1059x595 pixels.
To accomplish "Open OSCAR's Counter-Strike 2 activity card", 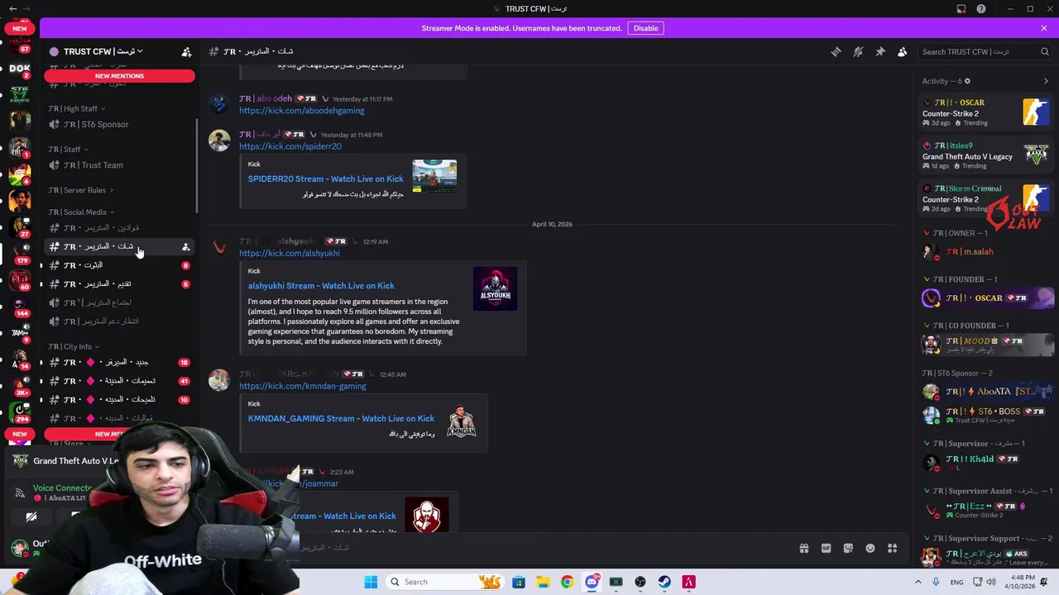I will (x=986, y=112).
